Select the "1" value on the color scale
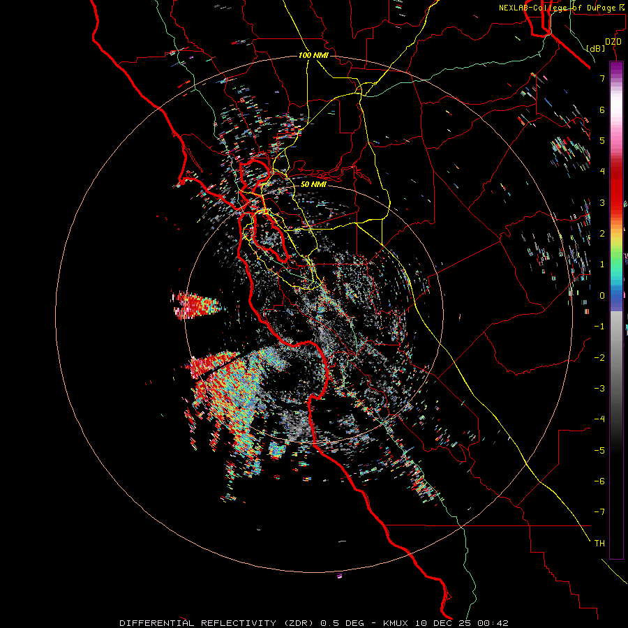The image size is (628, 628). pos(602,264)
